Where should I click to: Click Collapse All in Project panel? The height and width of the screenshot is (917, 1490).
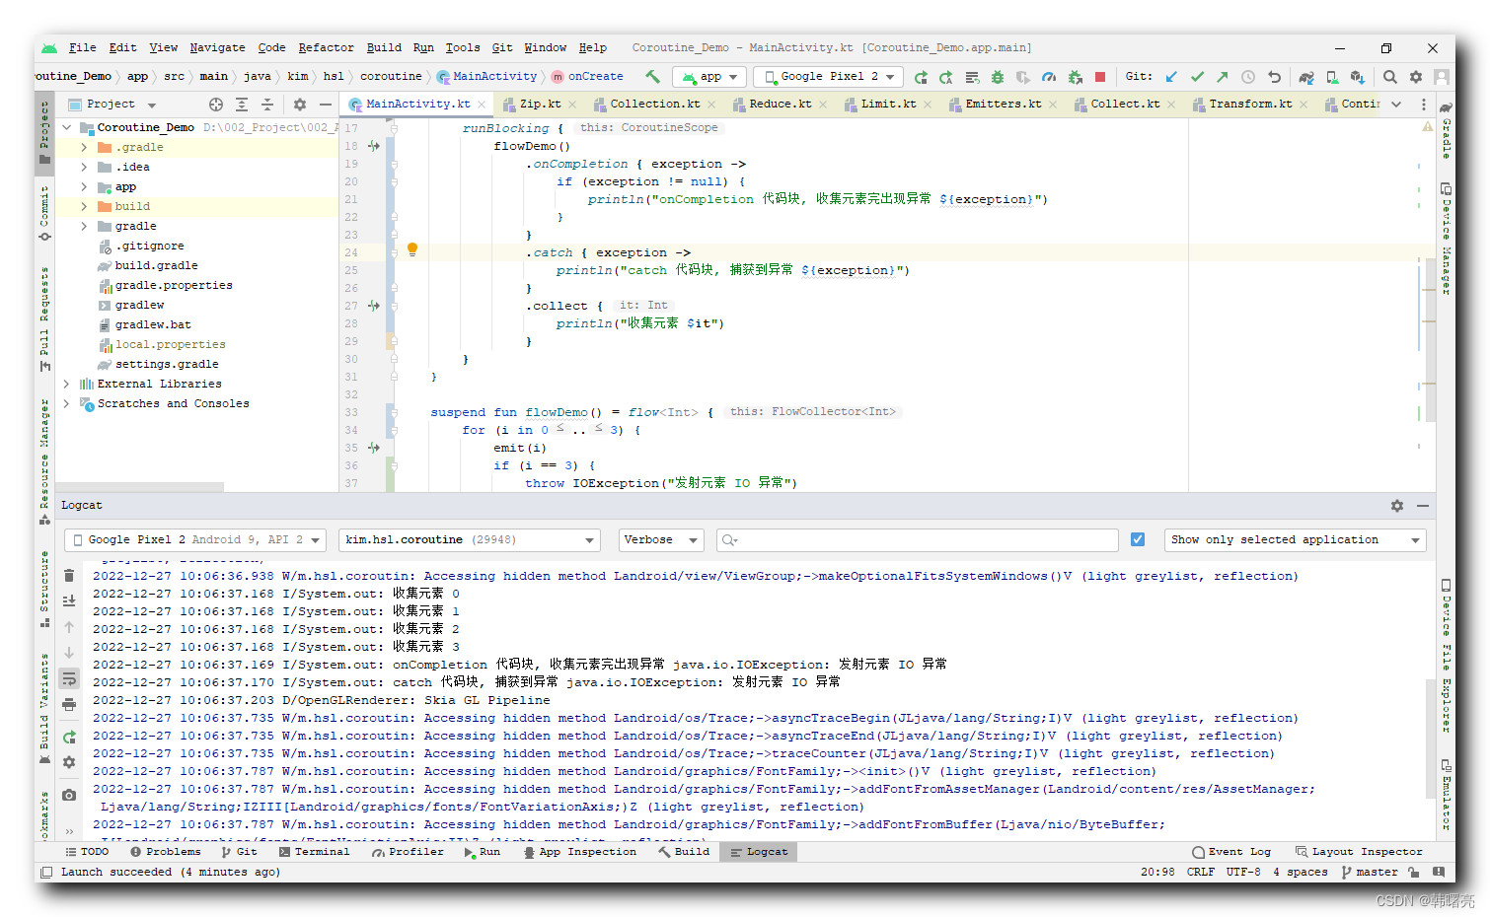[x=267, y=105]
